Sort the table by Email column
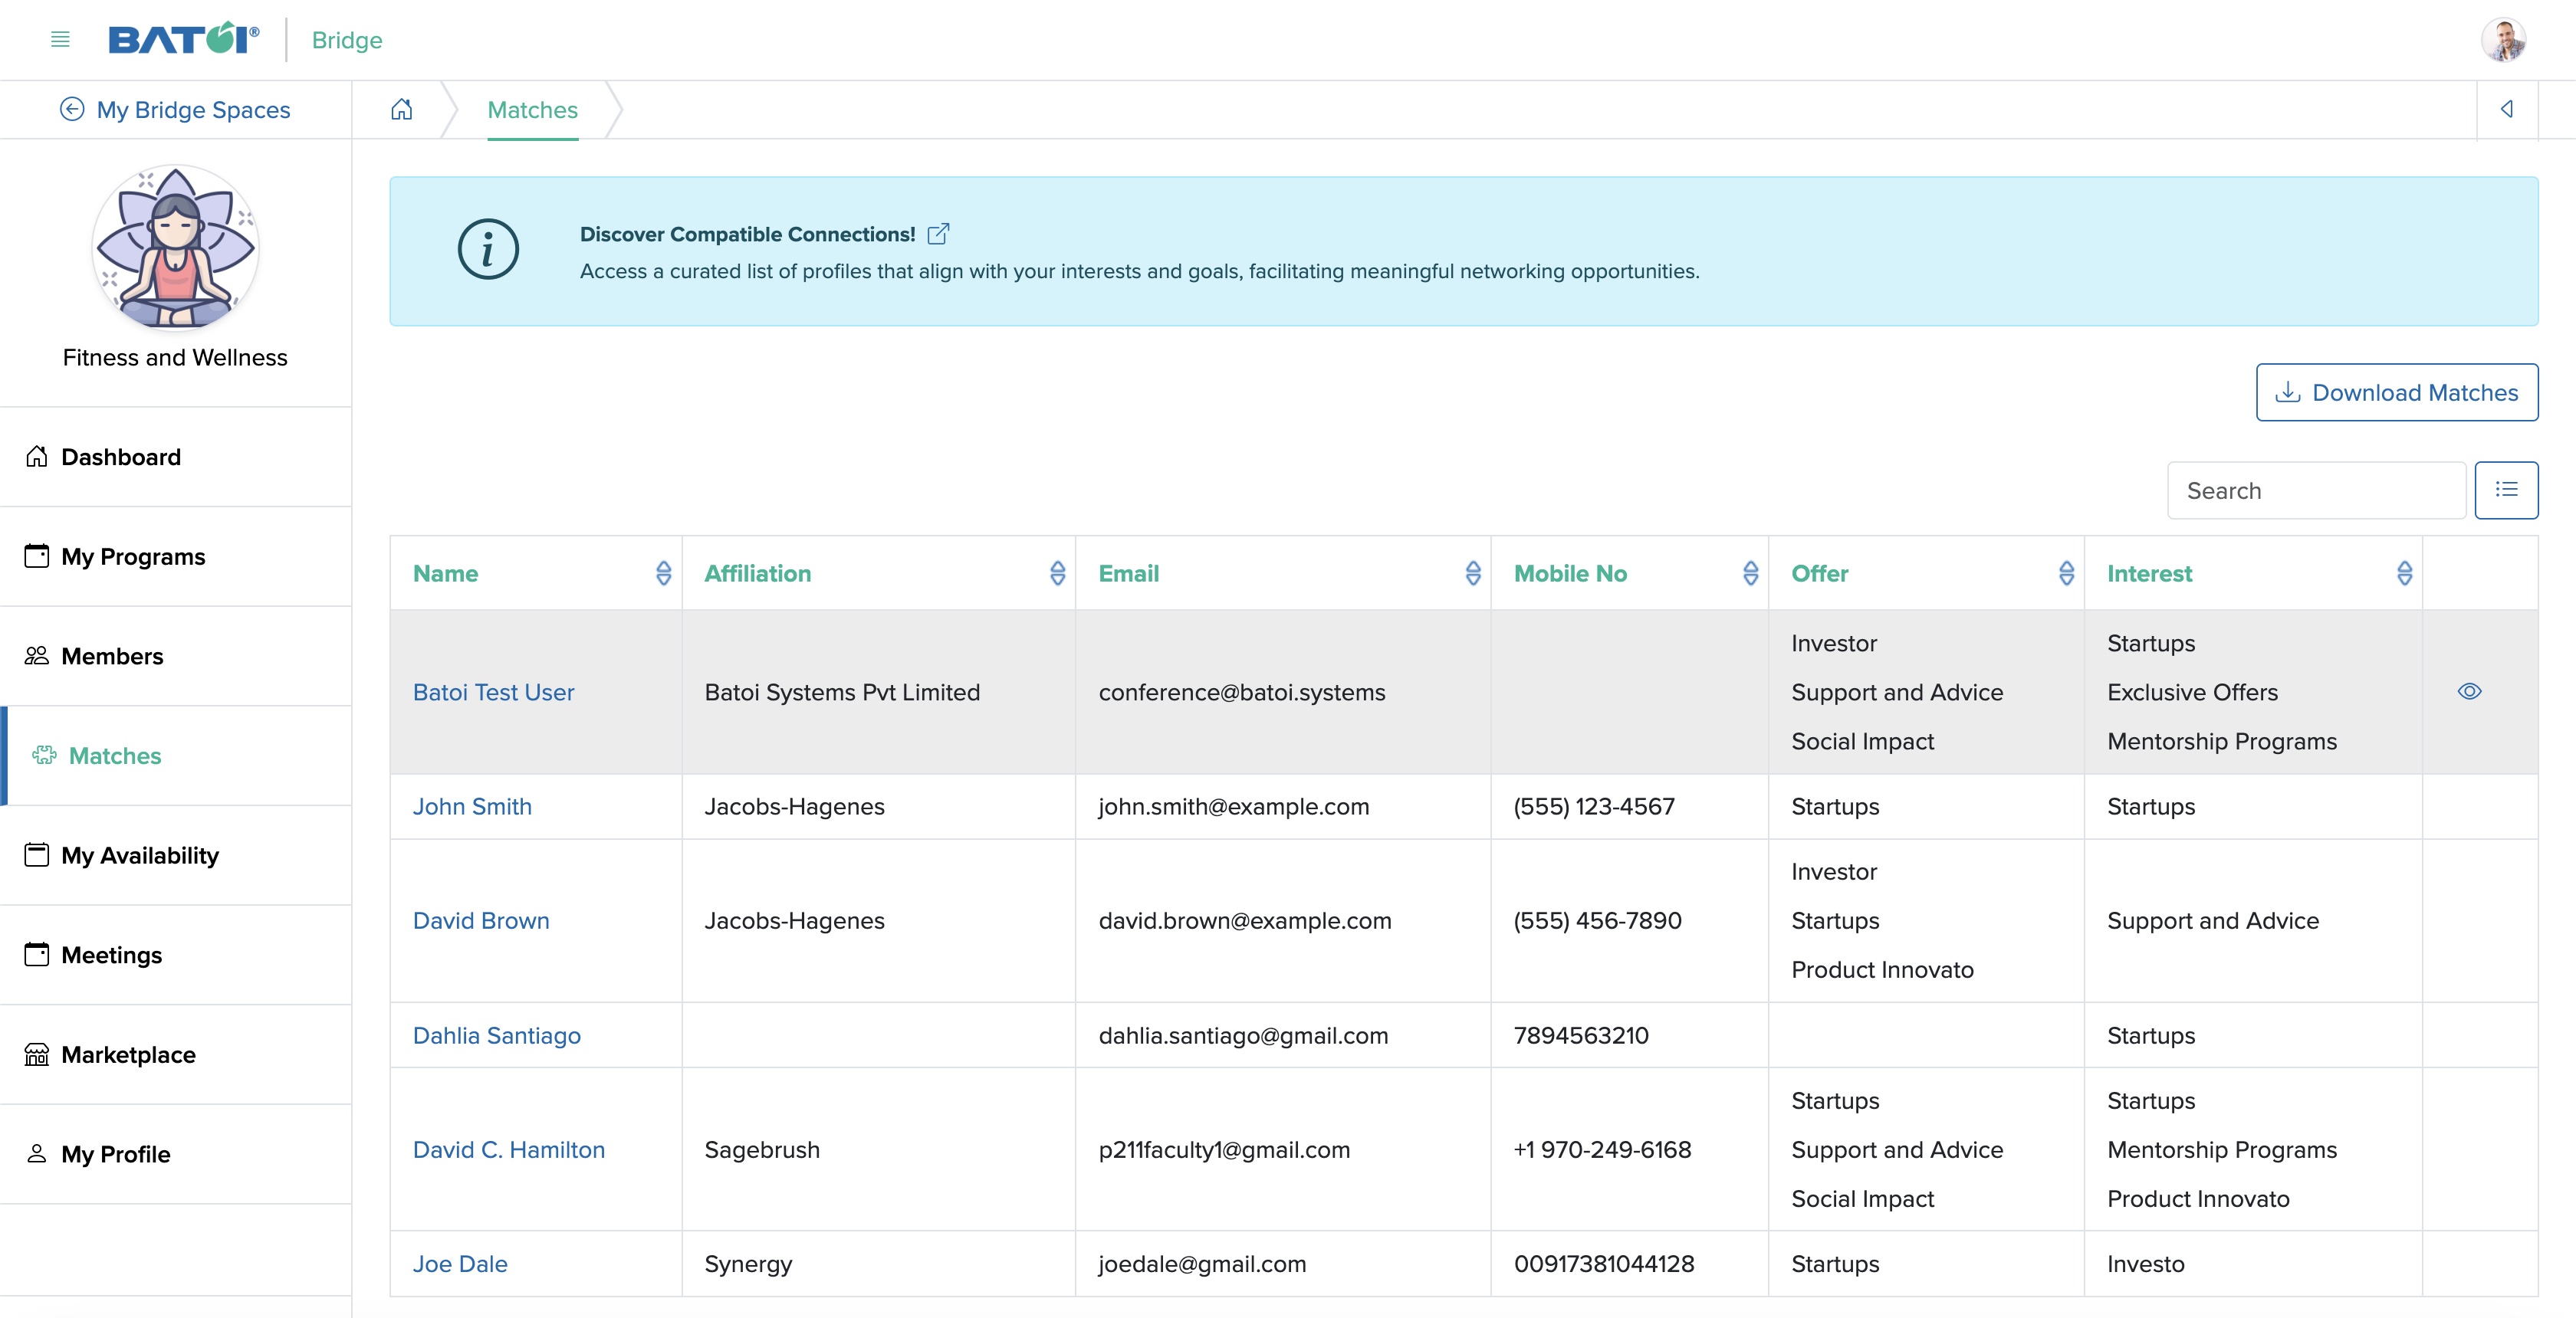Image resolution: width=2576 pixels, height=1318 pixels. click(x=1473, y=574)
